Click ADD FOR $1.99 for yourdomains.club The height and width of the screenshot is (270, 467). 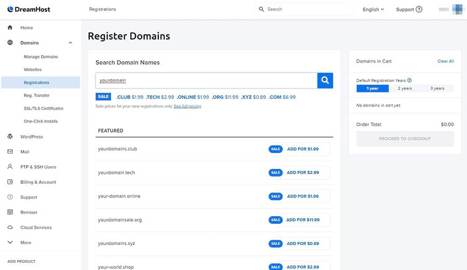pyautogui.click(x=303, y=149)
